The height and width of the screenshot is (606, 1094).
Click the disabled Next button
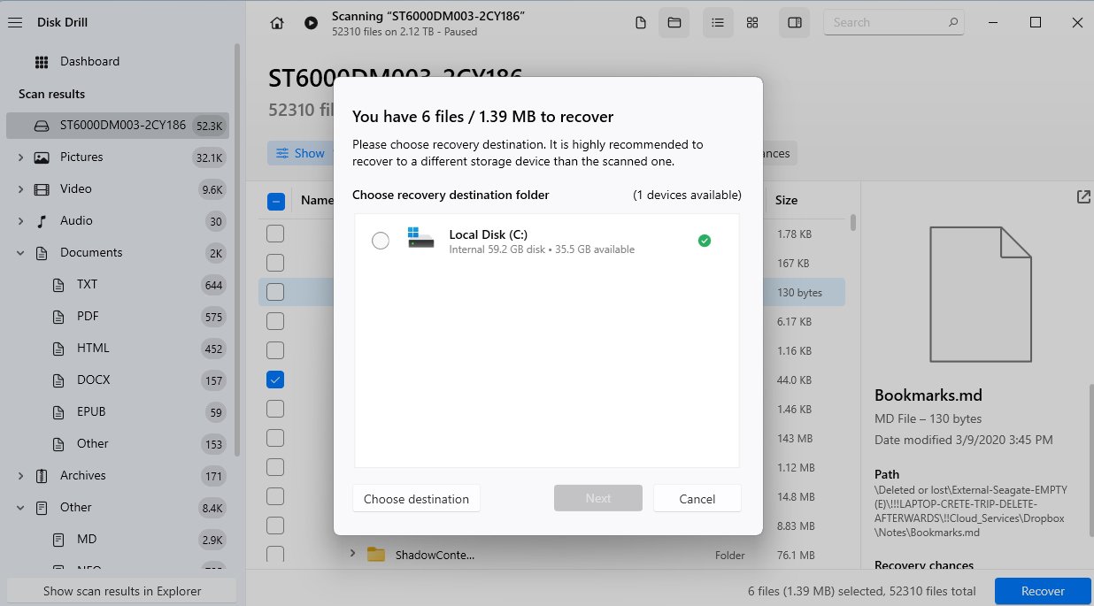coord(598,498)
